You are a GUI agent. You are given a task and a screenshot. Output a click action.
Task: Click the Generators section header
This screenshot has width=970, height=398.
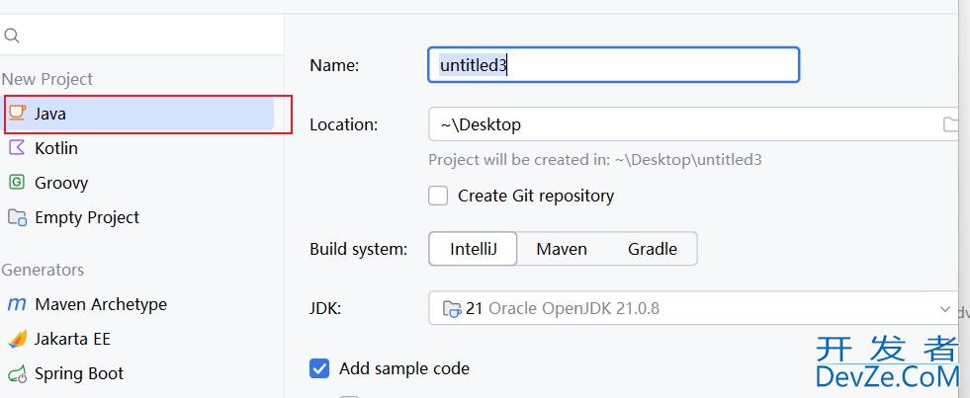coord(43,270)
